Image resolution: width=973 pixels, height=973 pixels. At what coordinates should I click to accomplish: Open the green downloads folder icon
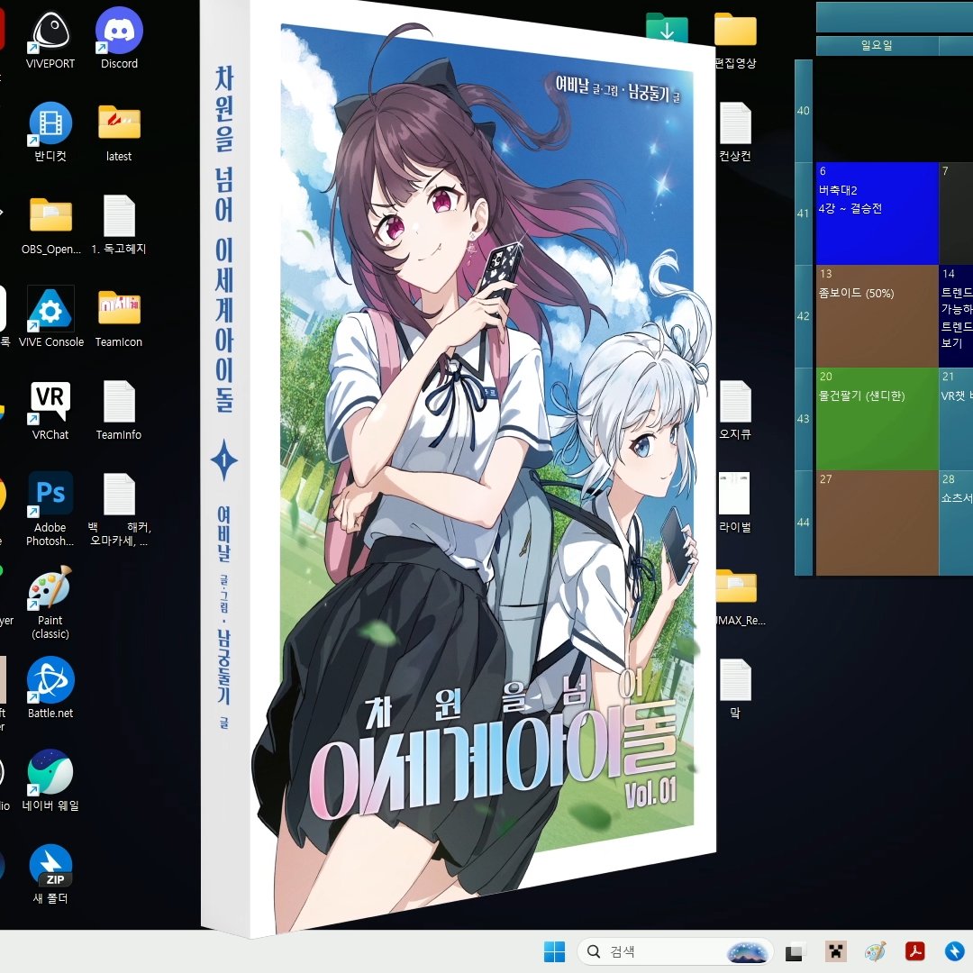tap(667, 29)
